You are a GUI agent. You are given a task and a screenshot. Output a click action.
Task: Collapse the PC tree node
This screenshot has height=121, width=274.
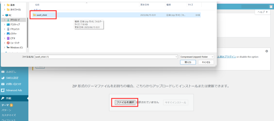coord(3,15)
